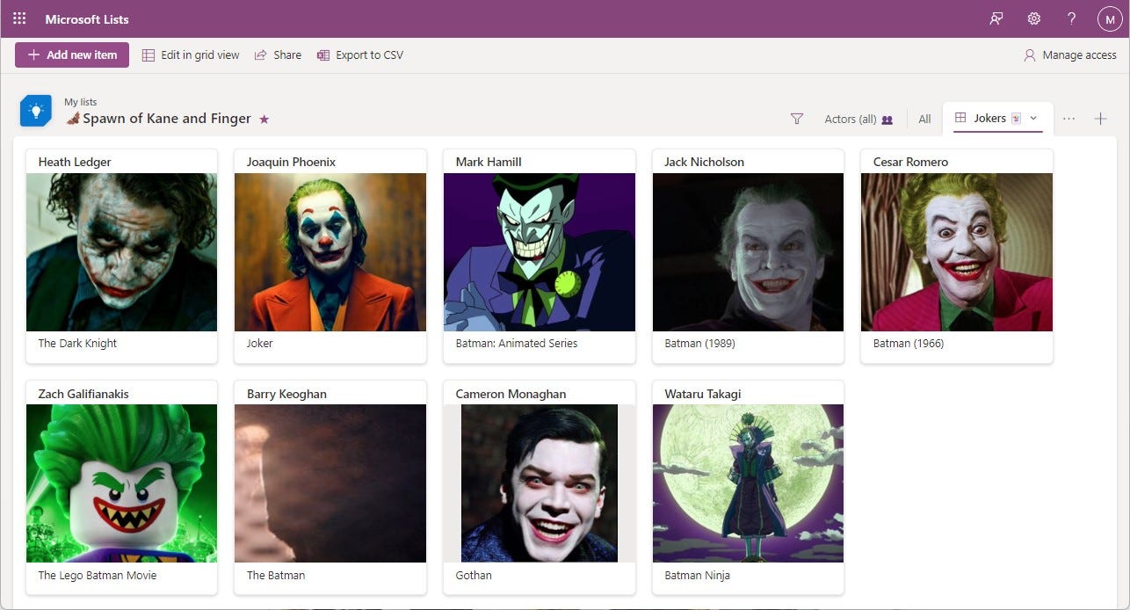
Task: Click the Cameron Monaghan name text
Action: coord(511,394)
